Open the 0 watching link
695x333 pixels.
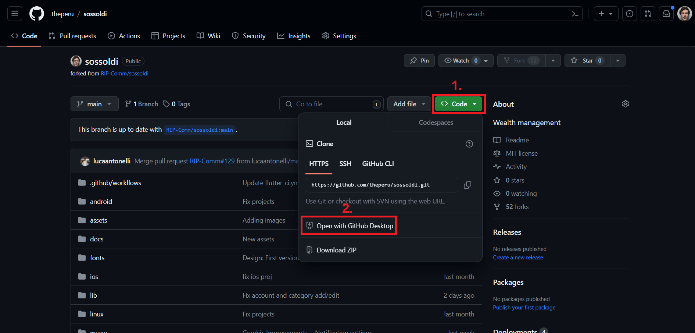click(x=515, y=194)
